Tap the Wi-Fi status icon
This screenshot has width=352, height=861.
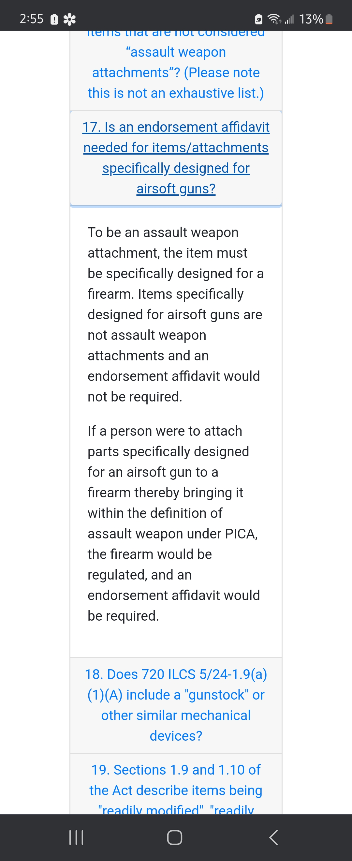[274, 19]
